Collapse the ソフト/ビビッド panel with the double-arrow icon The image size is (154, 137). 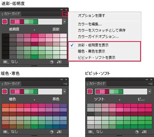point(147,80)
